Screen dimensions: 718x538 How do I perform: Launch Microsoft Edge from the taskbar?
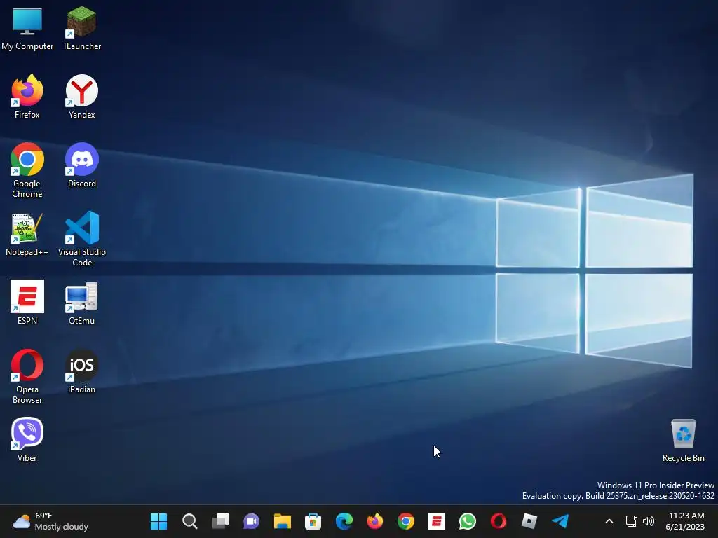point(344,521)
